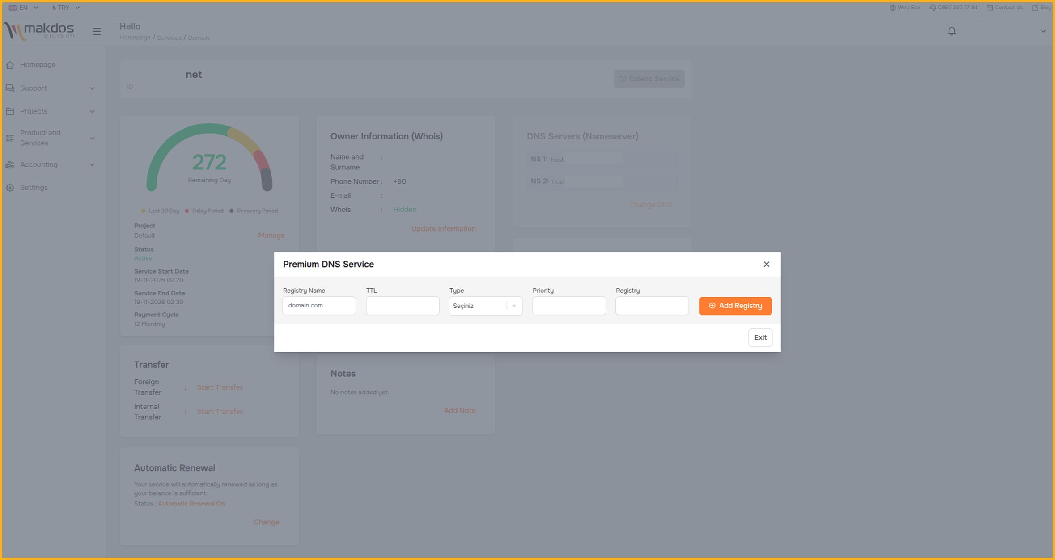This screenshot has height=560, width=1055.
Task: Click Add Registry in the dialog
Action: click(735, 306)
